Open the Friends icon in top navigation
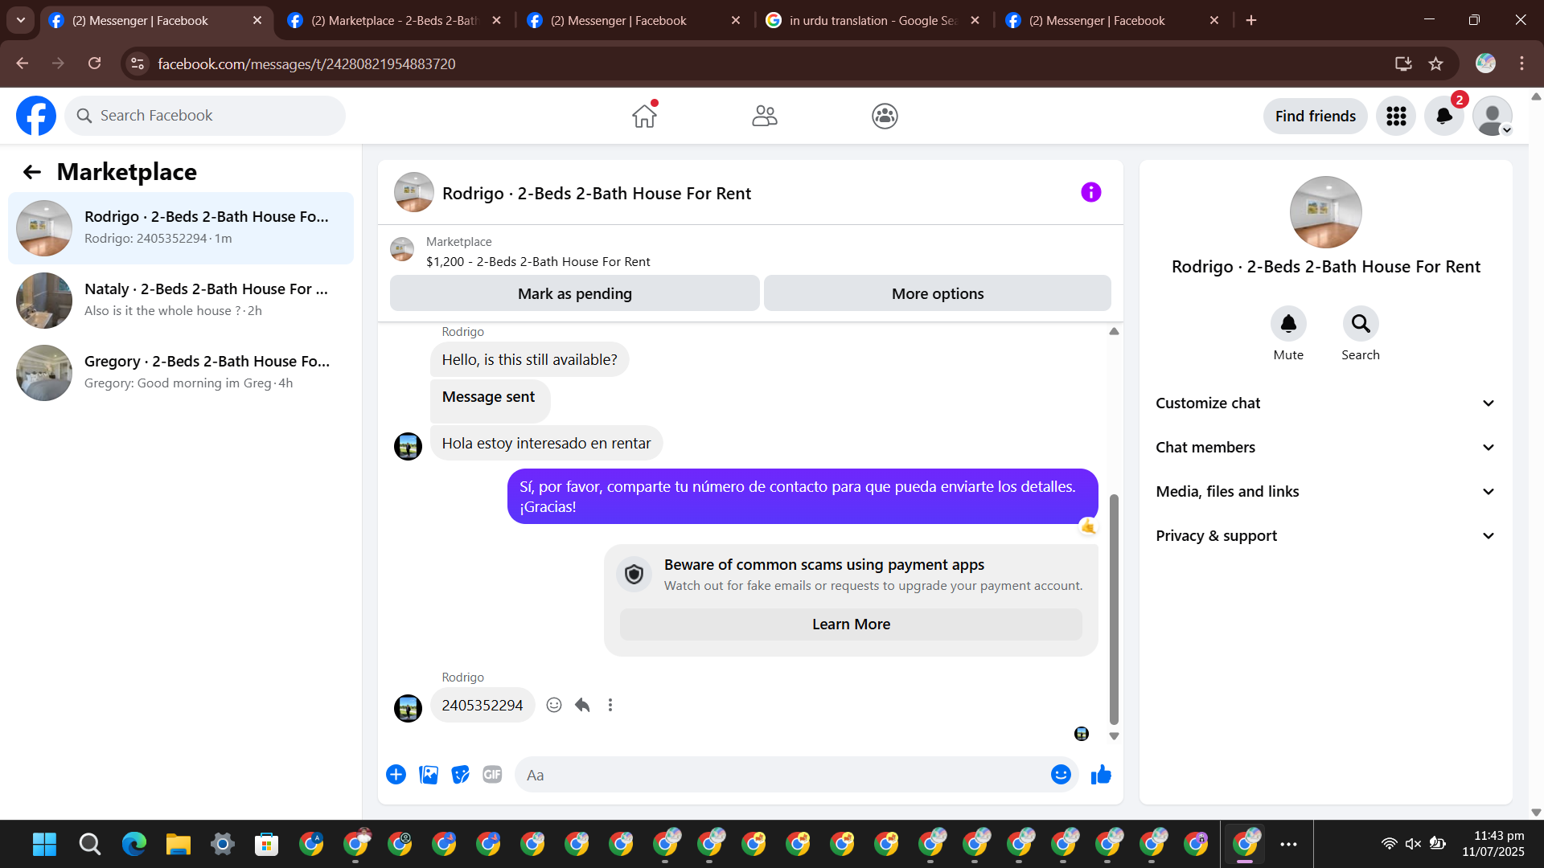The height and width of the screenshot is (868, 1544). [764, 116]
